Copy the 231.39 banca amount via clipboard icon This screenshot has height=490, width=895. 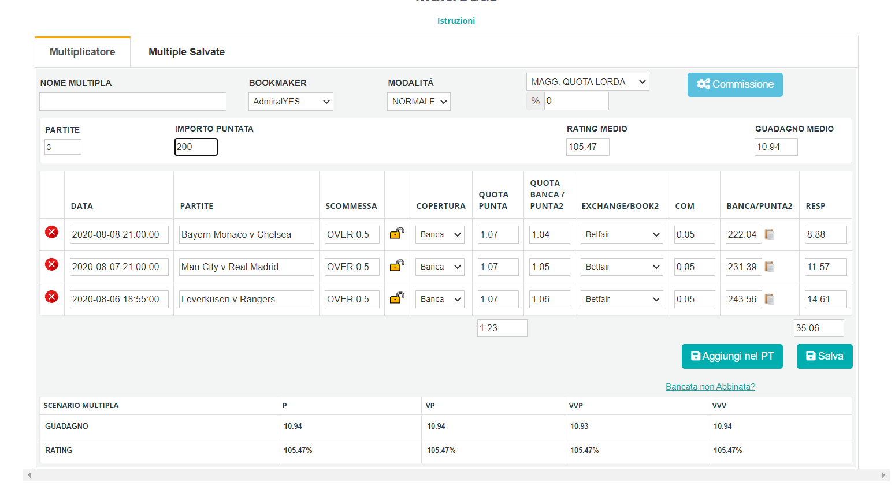[769, 267]
